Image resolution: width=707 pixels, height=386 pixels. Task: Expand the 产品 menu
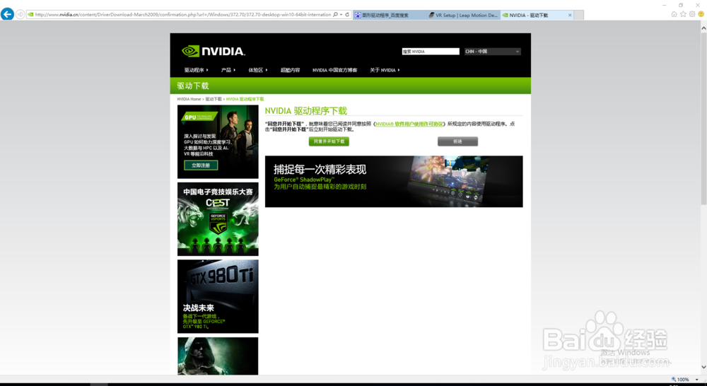(x=228, y=70)
